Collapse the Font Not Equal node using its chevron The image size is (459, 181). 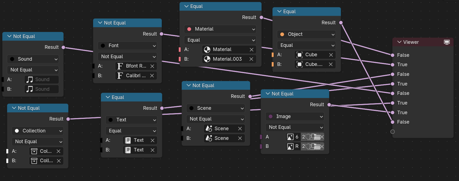100,23
